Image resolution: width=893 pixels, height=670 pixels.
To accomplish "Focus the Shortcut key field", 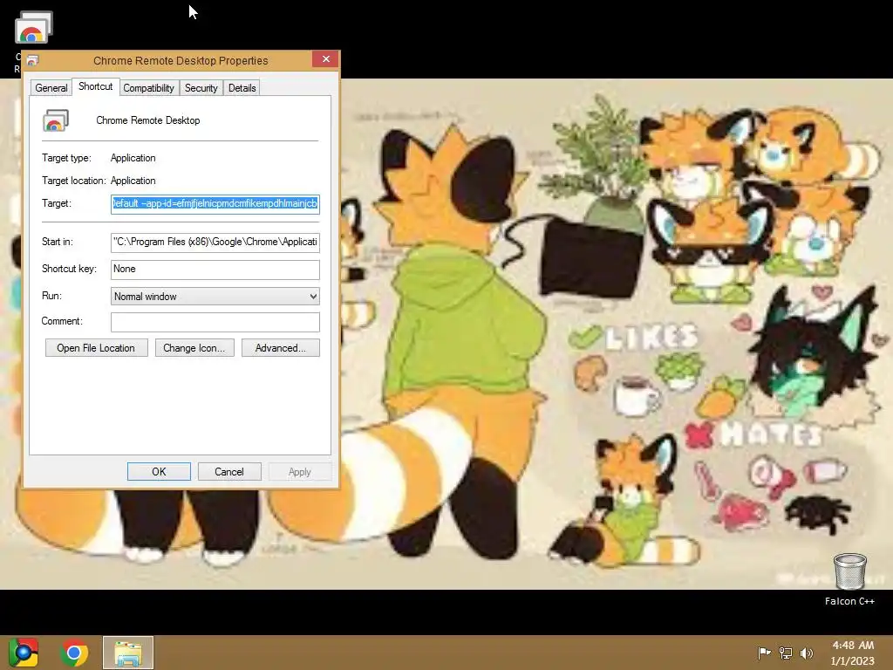I will click(215, 270).
